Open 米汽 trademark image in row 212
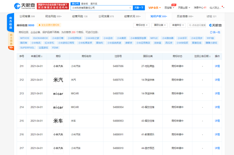Image resolution: width=234 pixels, height=155 pixels. 58,80
